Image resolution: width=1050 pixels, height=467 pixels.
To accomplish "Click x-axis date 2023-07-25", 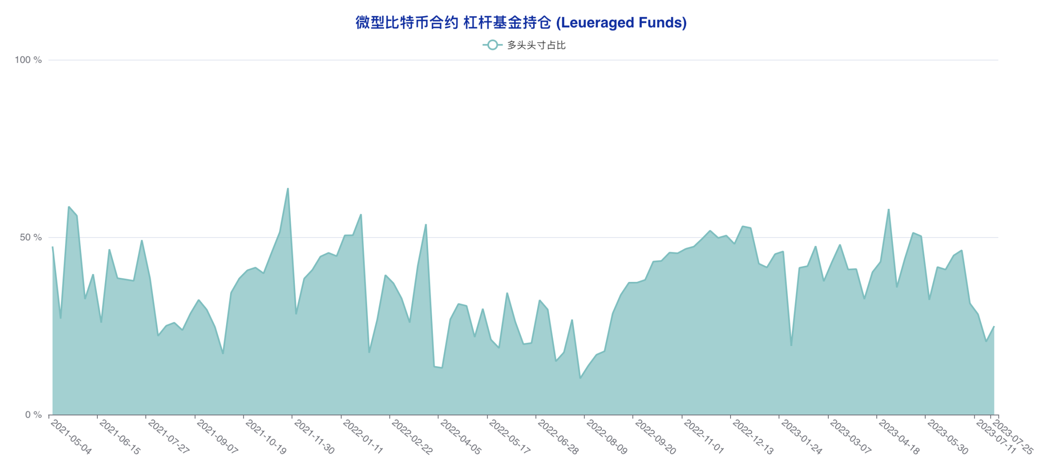I will pos(1013,437).
